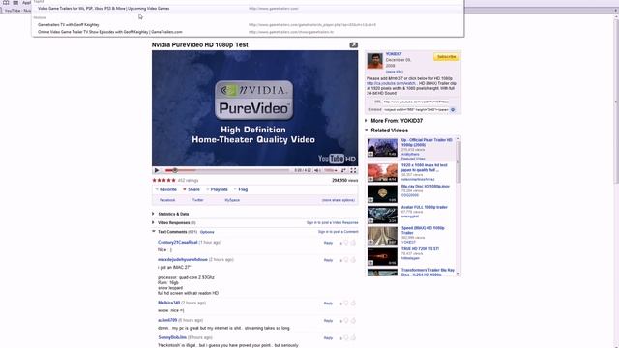Screen dimensions: 619x348
Task: Share the video on MySpace
Action: click(232, 200)
